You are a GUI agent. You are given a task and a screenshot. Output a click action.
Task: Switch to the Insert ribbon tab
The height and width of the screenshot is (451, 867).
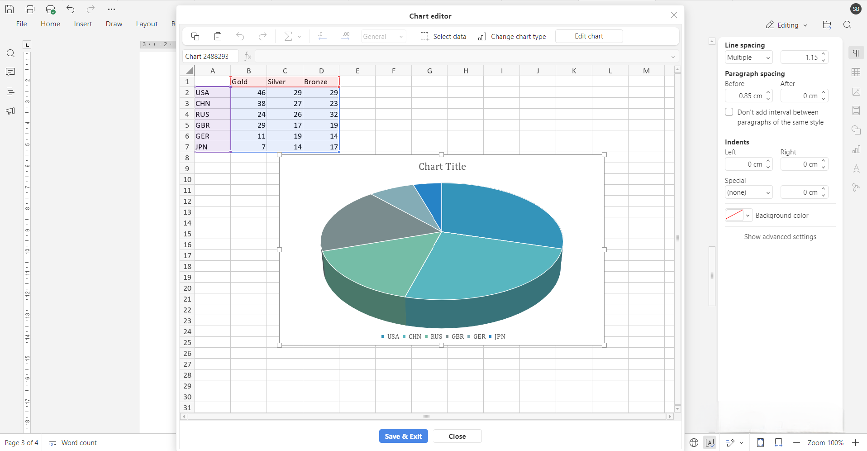point(83,24)
